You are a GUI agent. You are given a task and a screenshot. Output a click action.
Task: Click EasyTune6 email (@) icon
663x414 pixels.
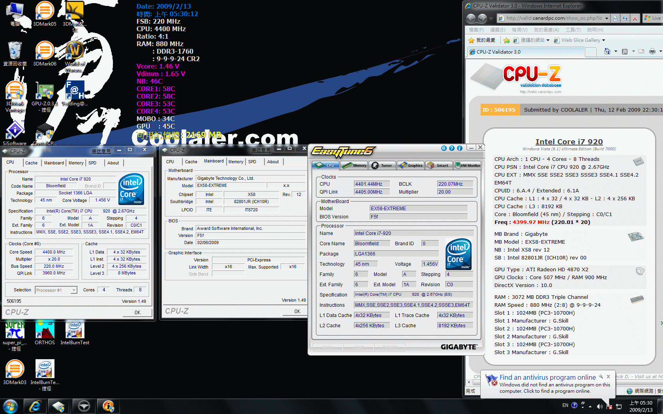point(444,148)
